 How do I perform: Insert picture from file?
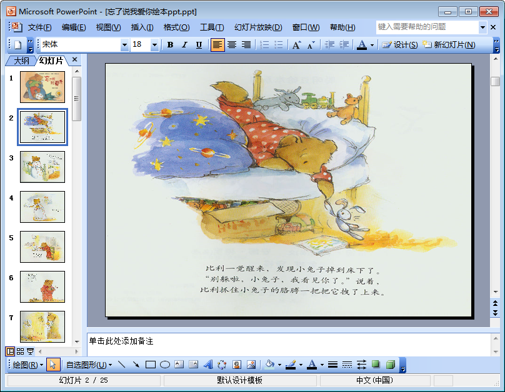click(x=251, y=365)
